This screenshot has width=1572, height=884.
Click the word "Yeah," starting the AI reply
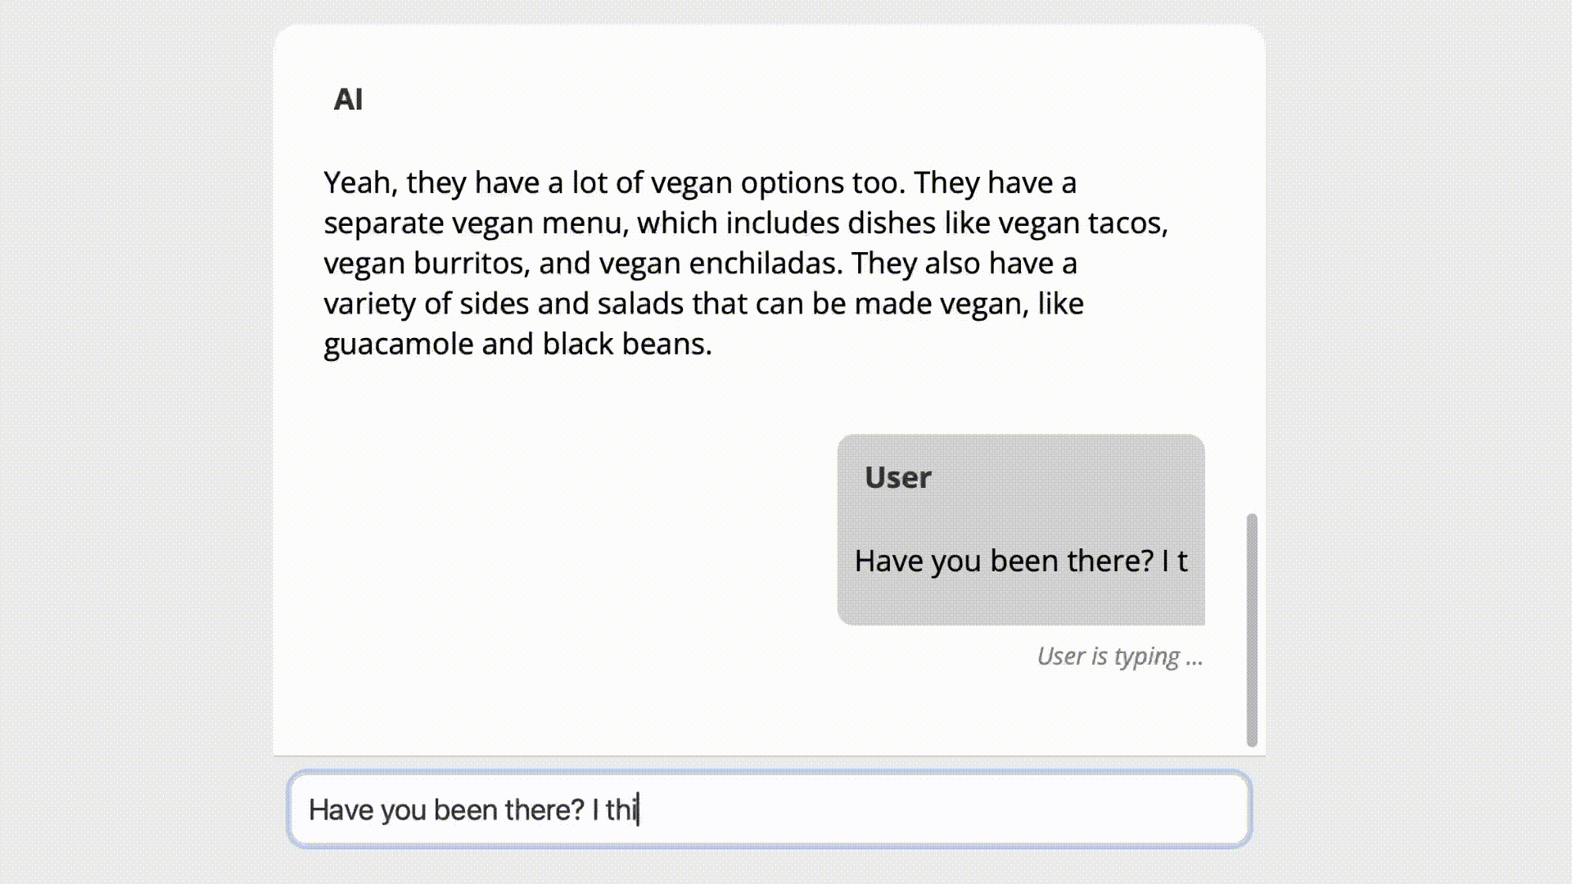tap(360, 183)
